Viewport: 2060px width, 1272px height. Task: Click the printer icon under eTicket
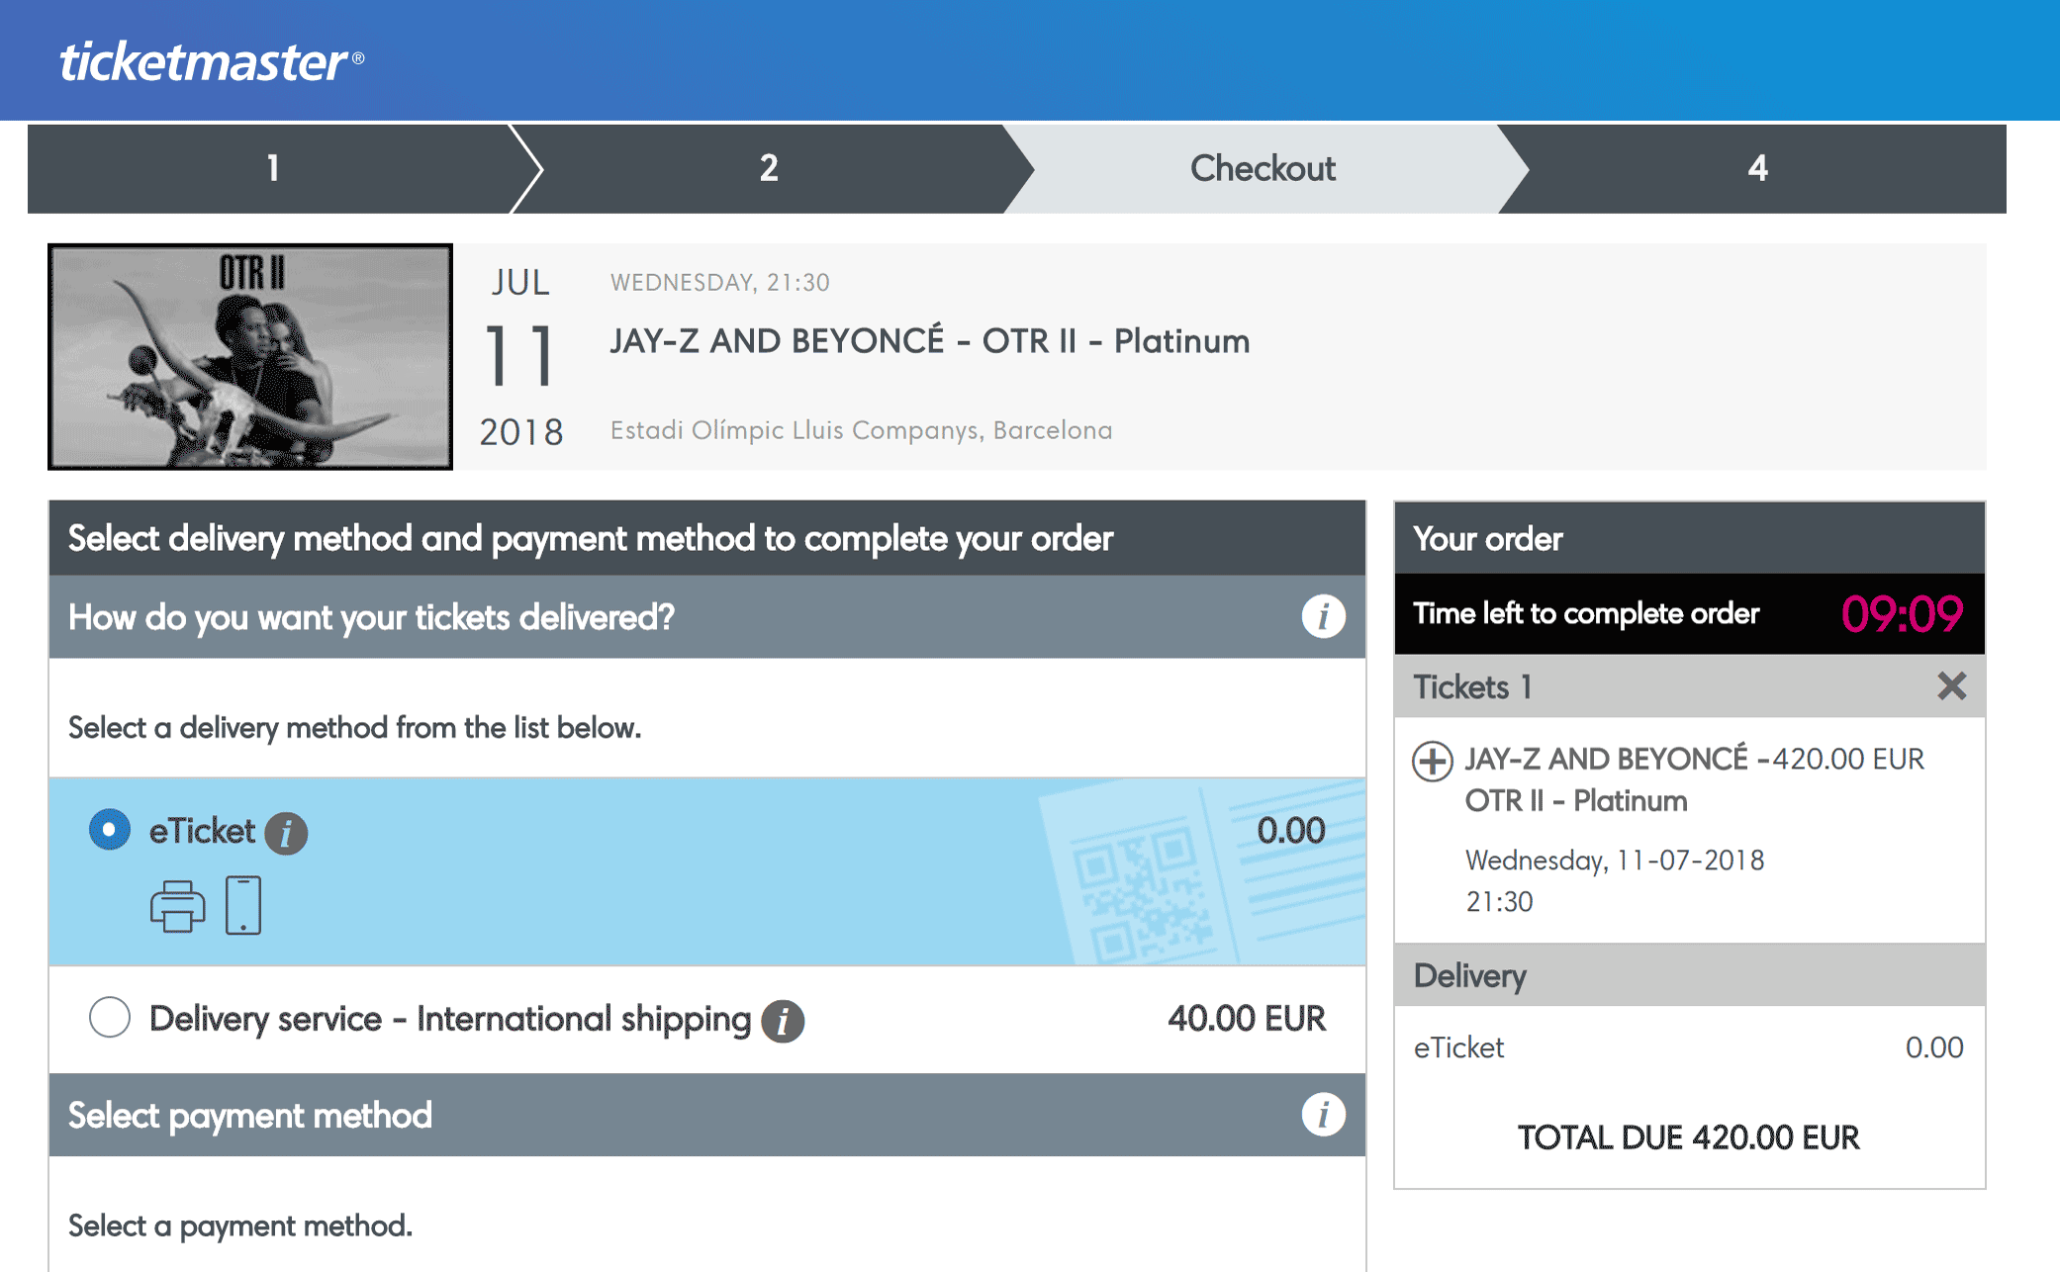click(x=178, y=906)
